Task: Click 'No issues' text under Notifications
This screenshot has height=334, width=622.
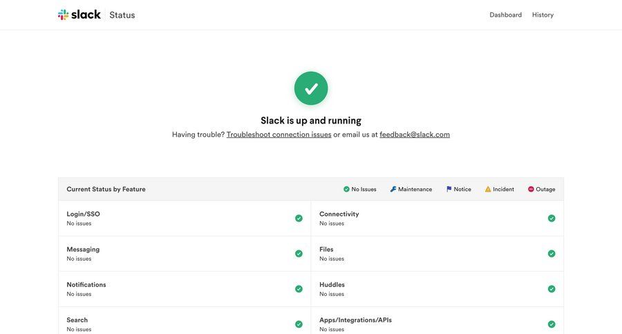Action: click(x=79, y=294)
